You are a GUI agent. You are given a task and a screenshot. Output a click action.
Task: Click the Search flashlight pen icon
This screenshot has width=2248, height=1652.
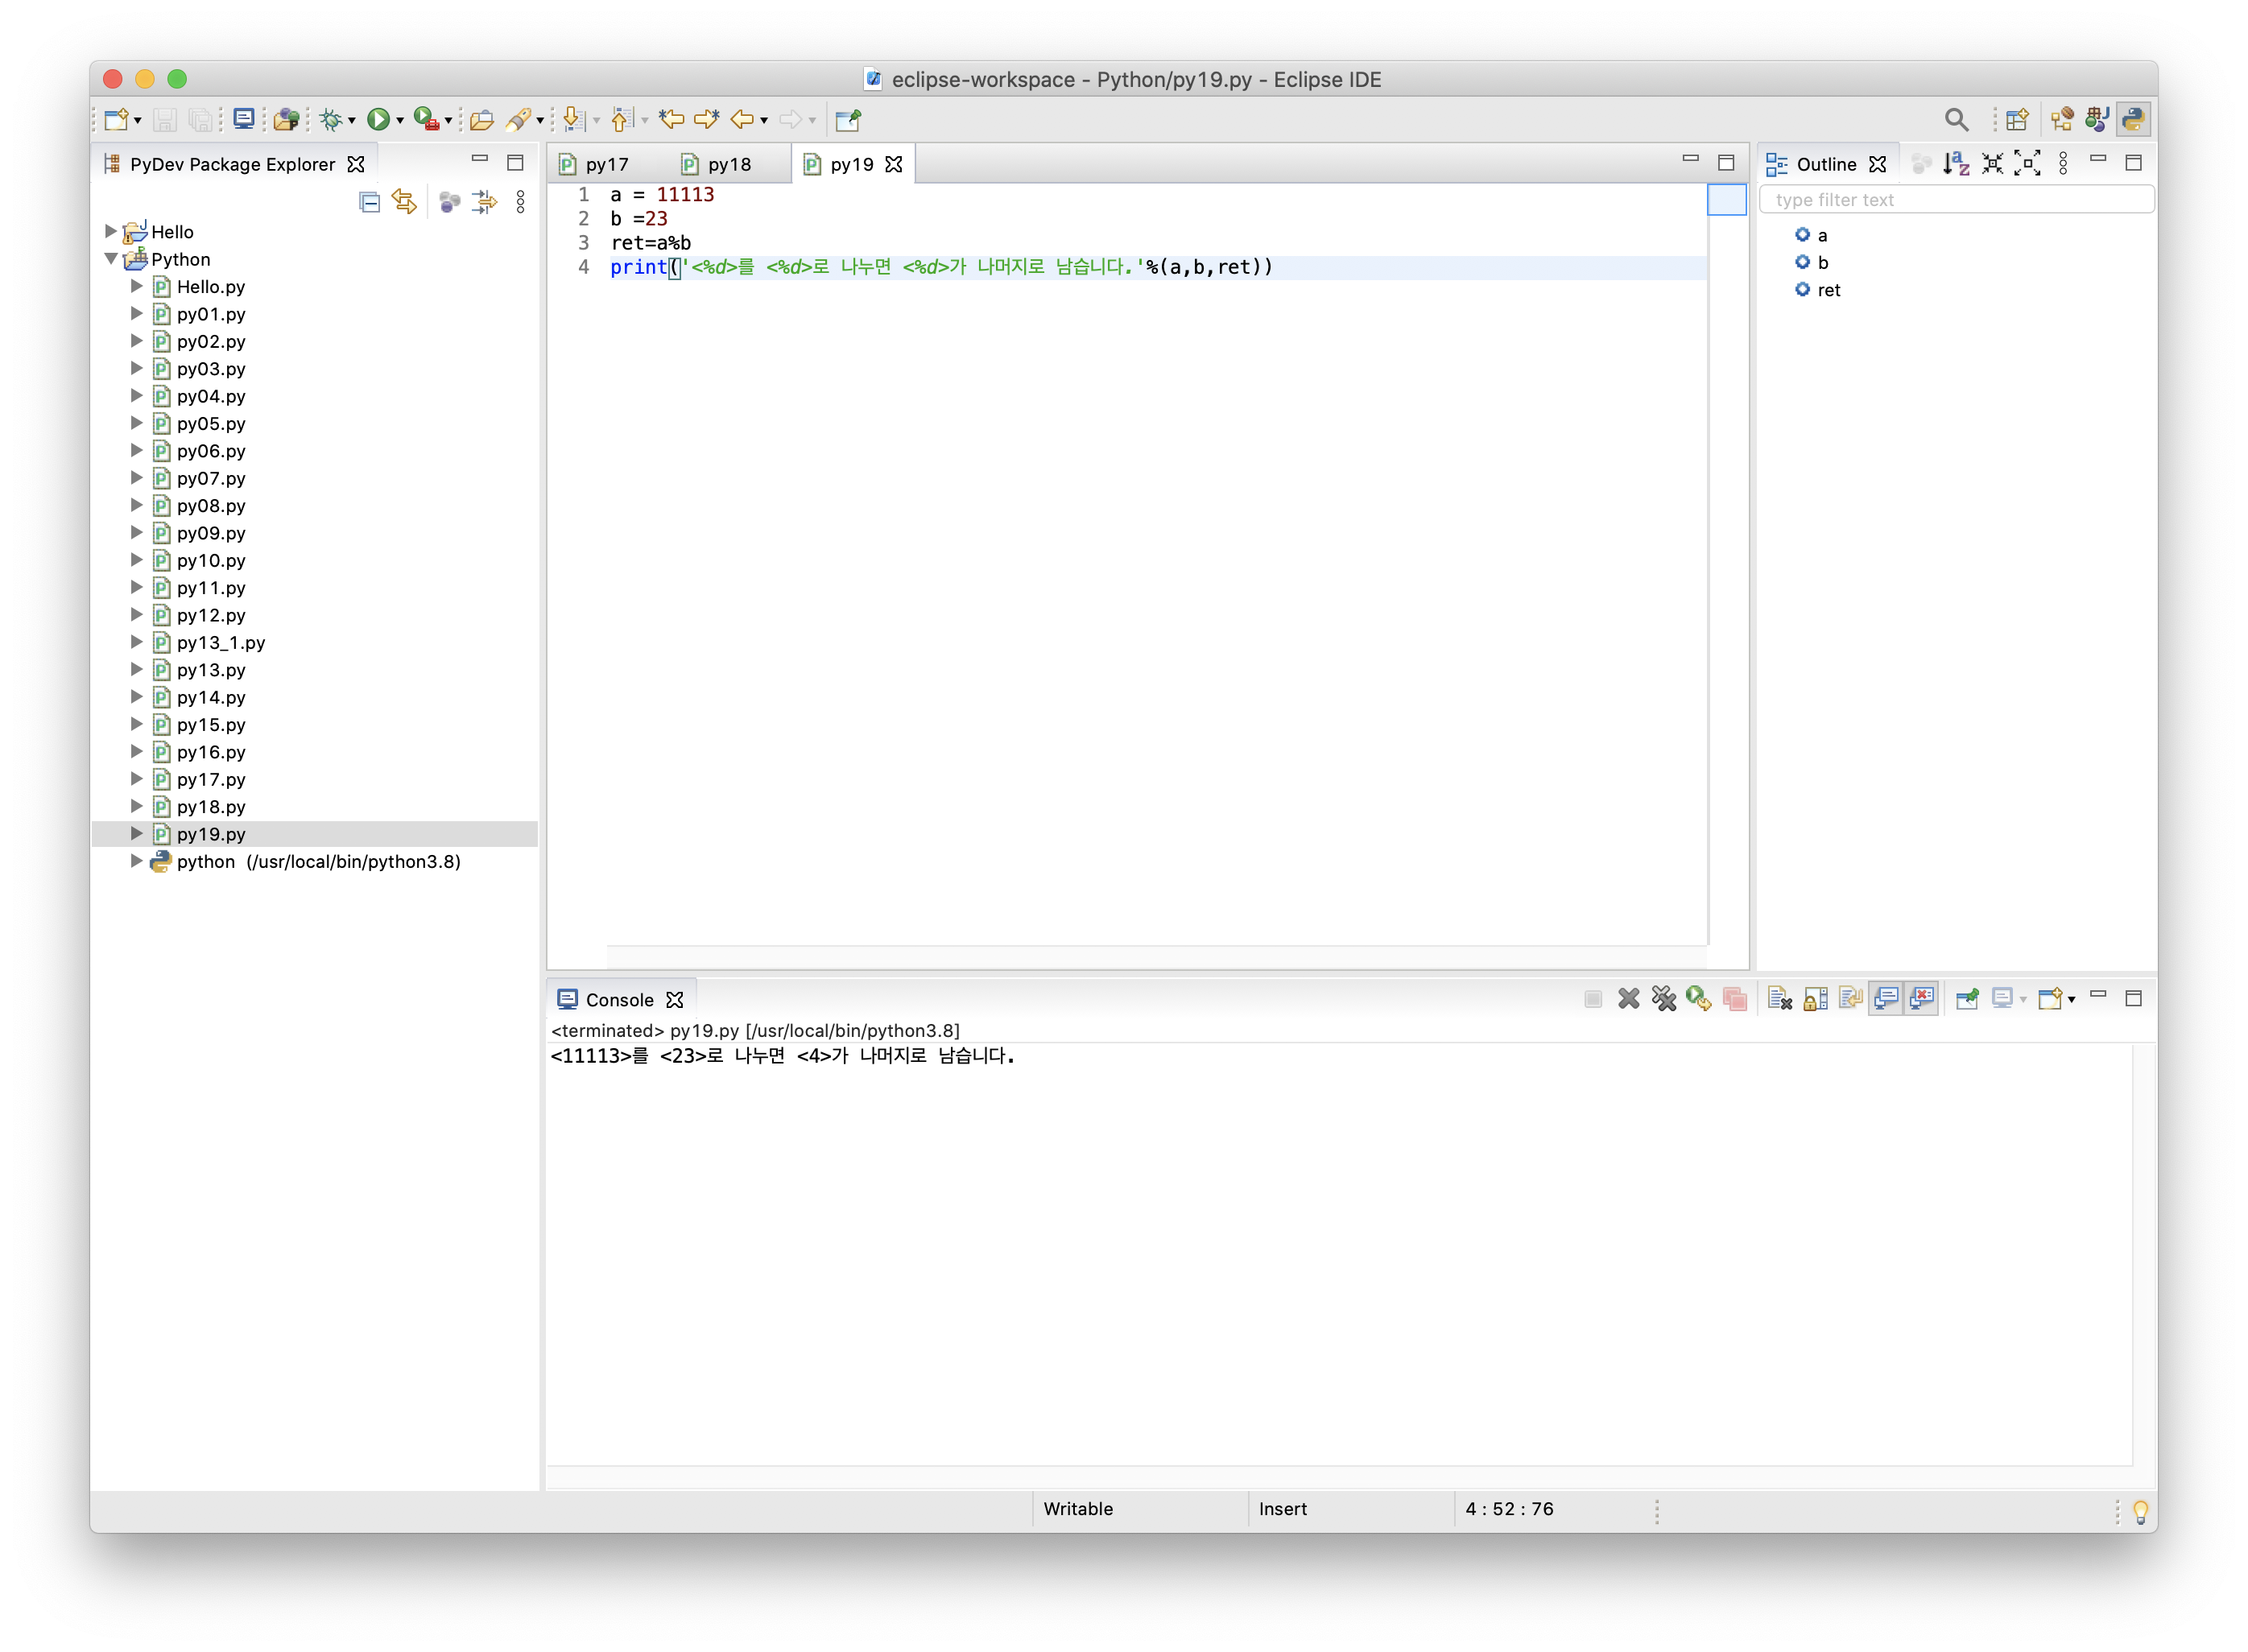[518, 120]
